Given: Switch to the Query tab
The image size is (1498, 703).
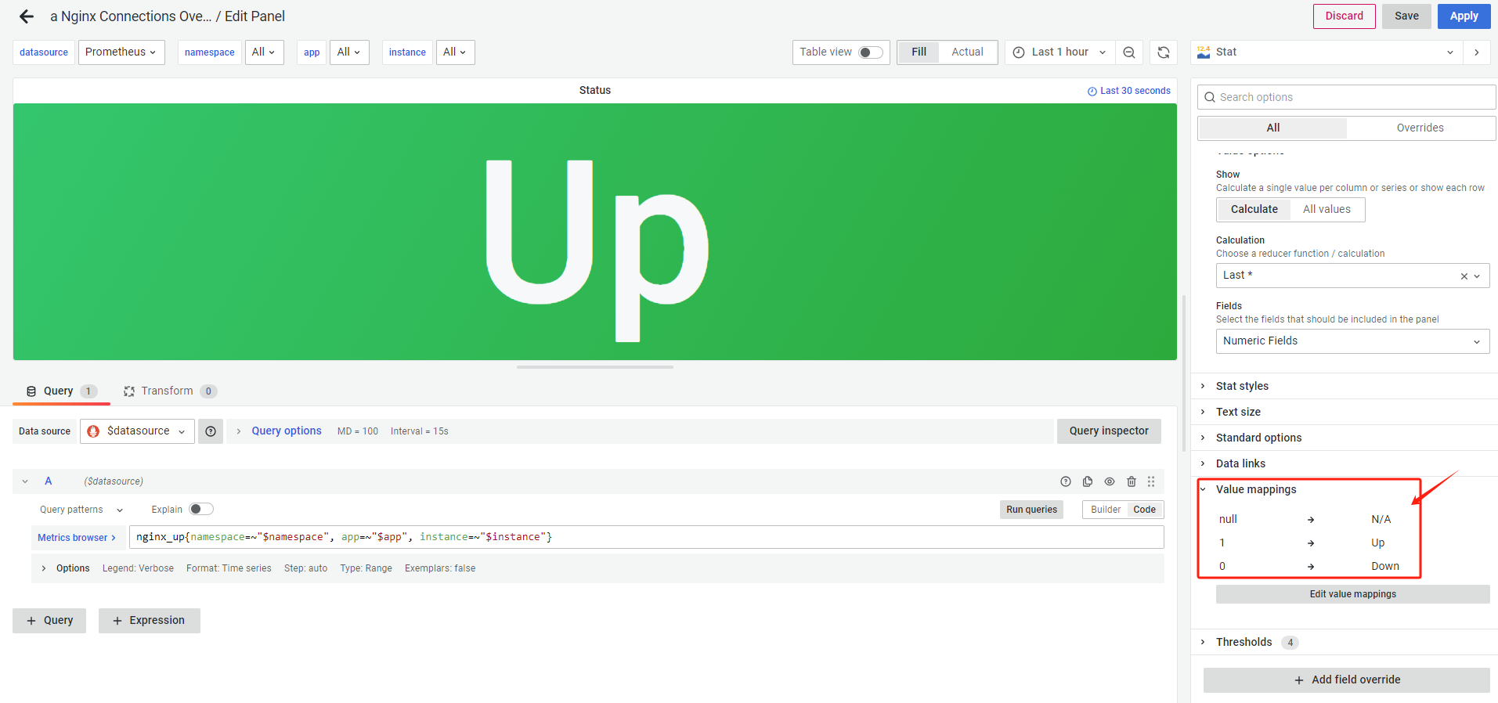Looking at the screenshot, I should (61, 391).
